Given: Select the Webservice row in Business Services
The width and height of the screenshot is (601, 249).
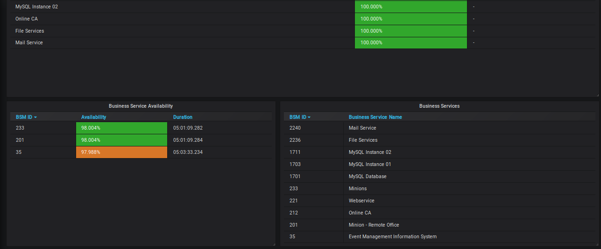Looking at the screenshot, I should tap(361, 201).
